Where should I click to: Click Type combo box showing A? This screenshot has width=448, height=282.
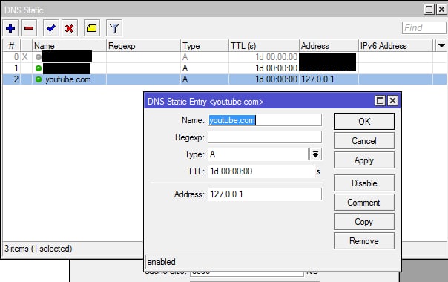tap(258, 154)
